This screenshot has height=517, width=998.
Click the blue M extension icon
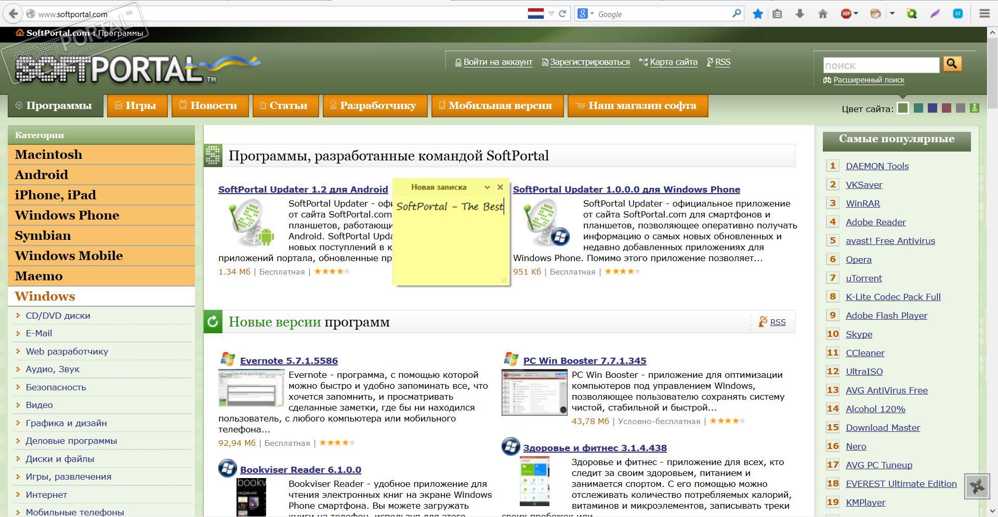tap(958, 14)
